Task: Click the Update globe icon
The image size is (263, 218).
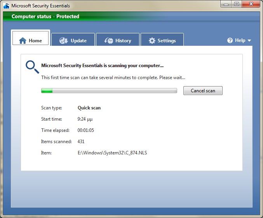Action: click(64, 40)
